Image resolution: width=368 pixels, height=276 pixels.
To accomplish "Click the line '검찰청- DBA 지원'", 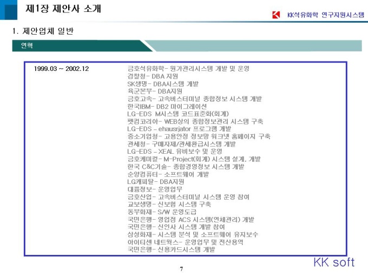I will point(153,76).
